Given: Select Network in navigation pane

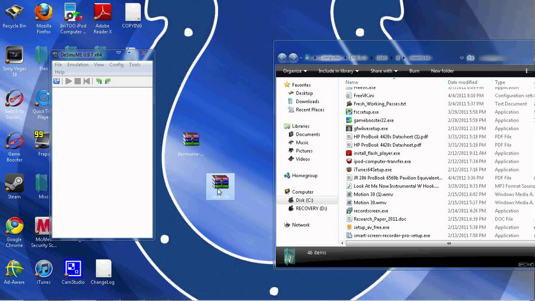Looking at the screenshot, I should pos(296,225).
